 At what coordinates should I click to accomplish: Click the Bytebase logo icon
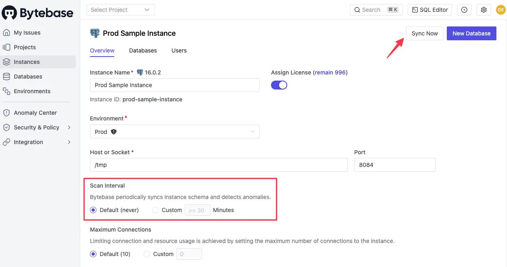pos(10,13)
